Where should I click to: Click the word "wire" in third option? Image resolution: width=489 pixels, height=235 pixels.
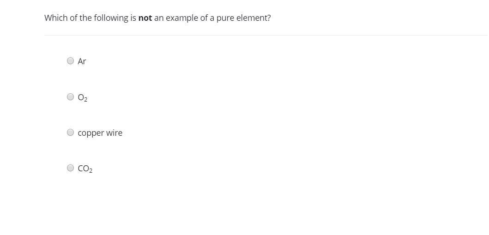click(114, 133)
